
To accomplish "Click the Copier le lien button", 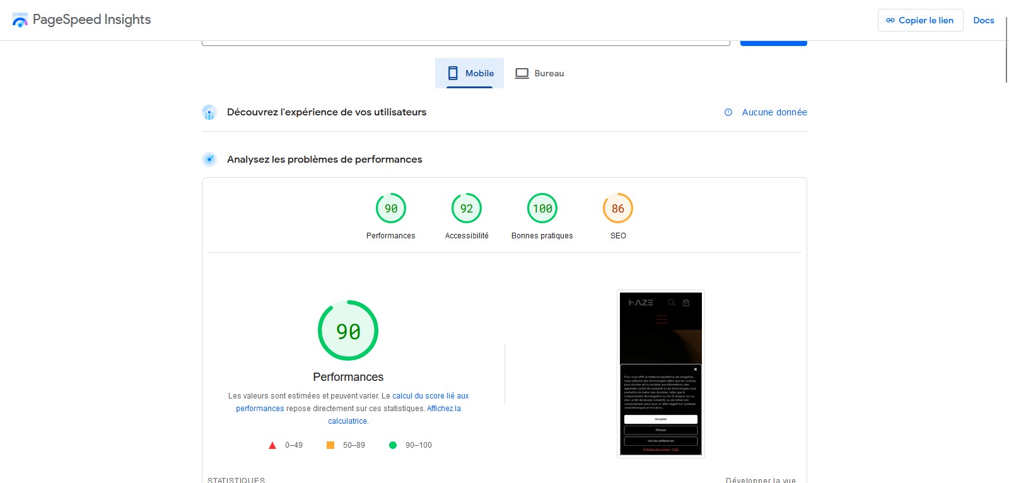I will tap(920, 20).
